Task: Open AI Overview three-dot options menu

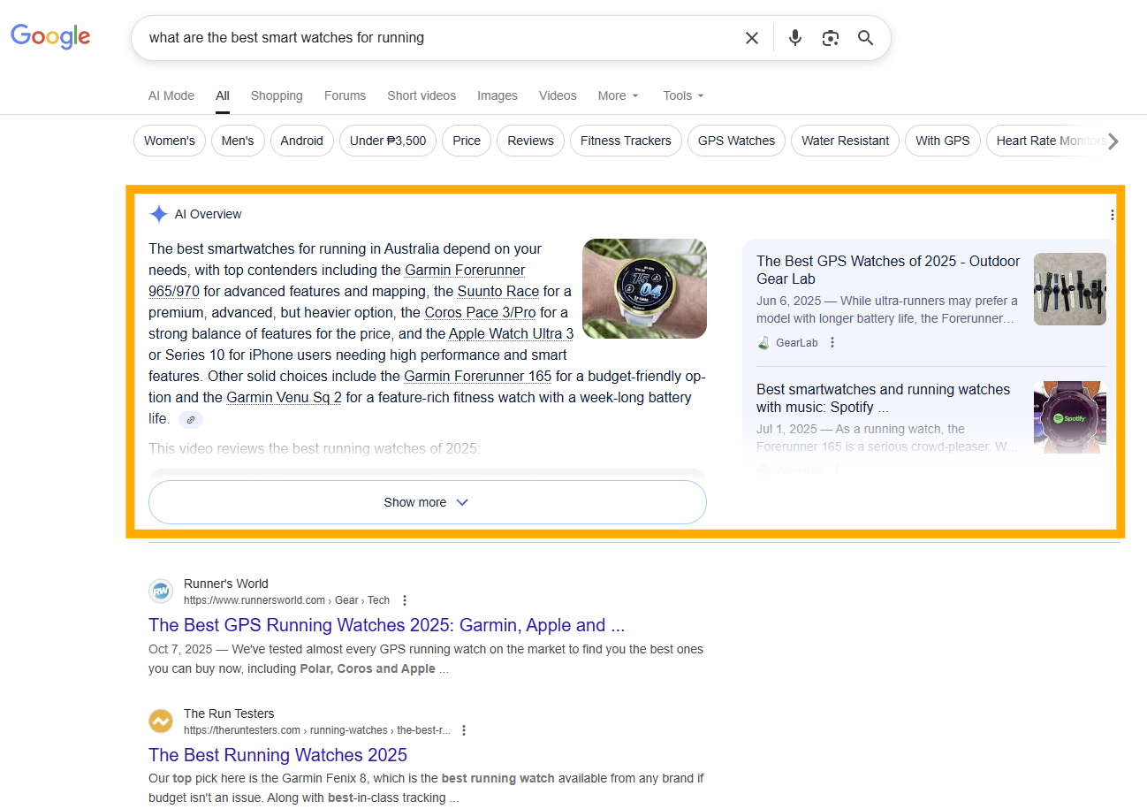Action: tap(1112, 215)
